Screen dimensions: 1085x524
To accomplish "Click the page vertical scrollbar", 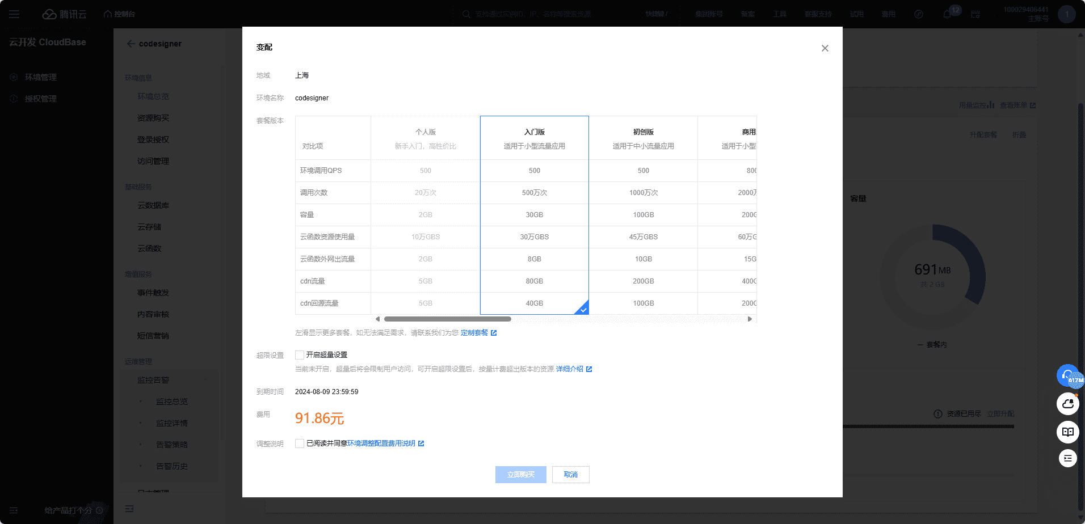I will [x=1080, y=306].
